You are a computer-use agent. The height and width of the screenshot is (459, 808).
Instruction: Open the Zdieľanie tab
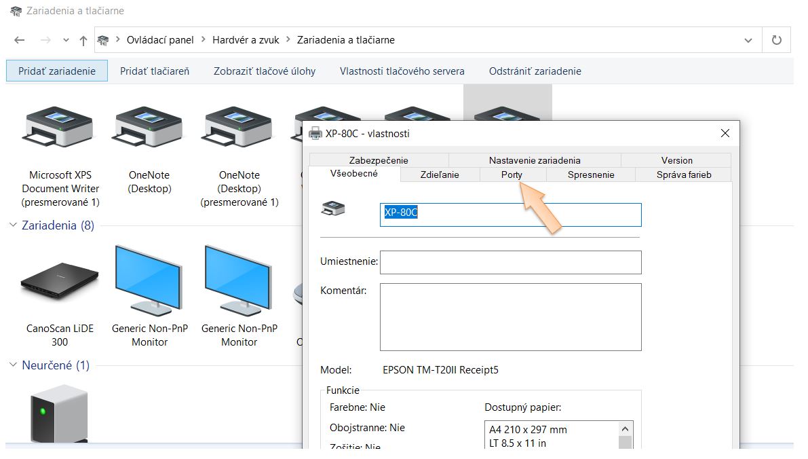click(x=440, y=175)
